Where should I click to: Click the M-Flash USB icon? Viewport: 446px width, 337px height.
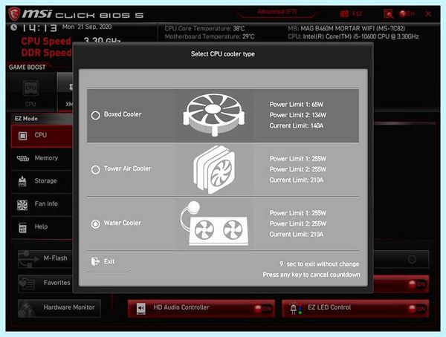[28, 259]
